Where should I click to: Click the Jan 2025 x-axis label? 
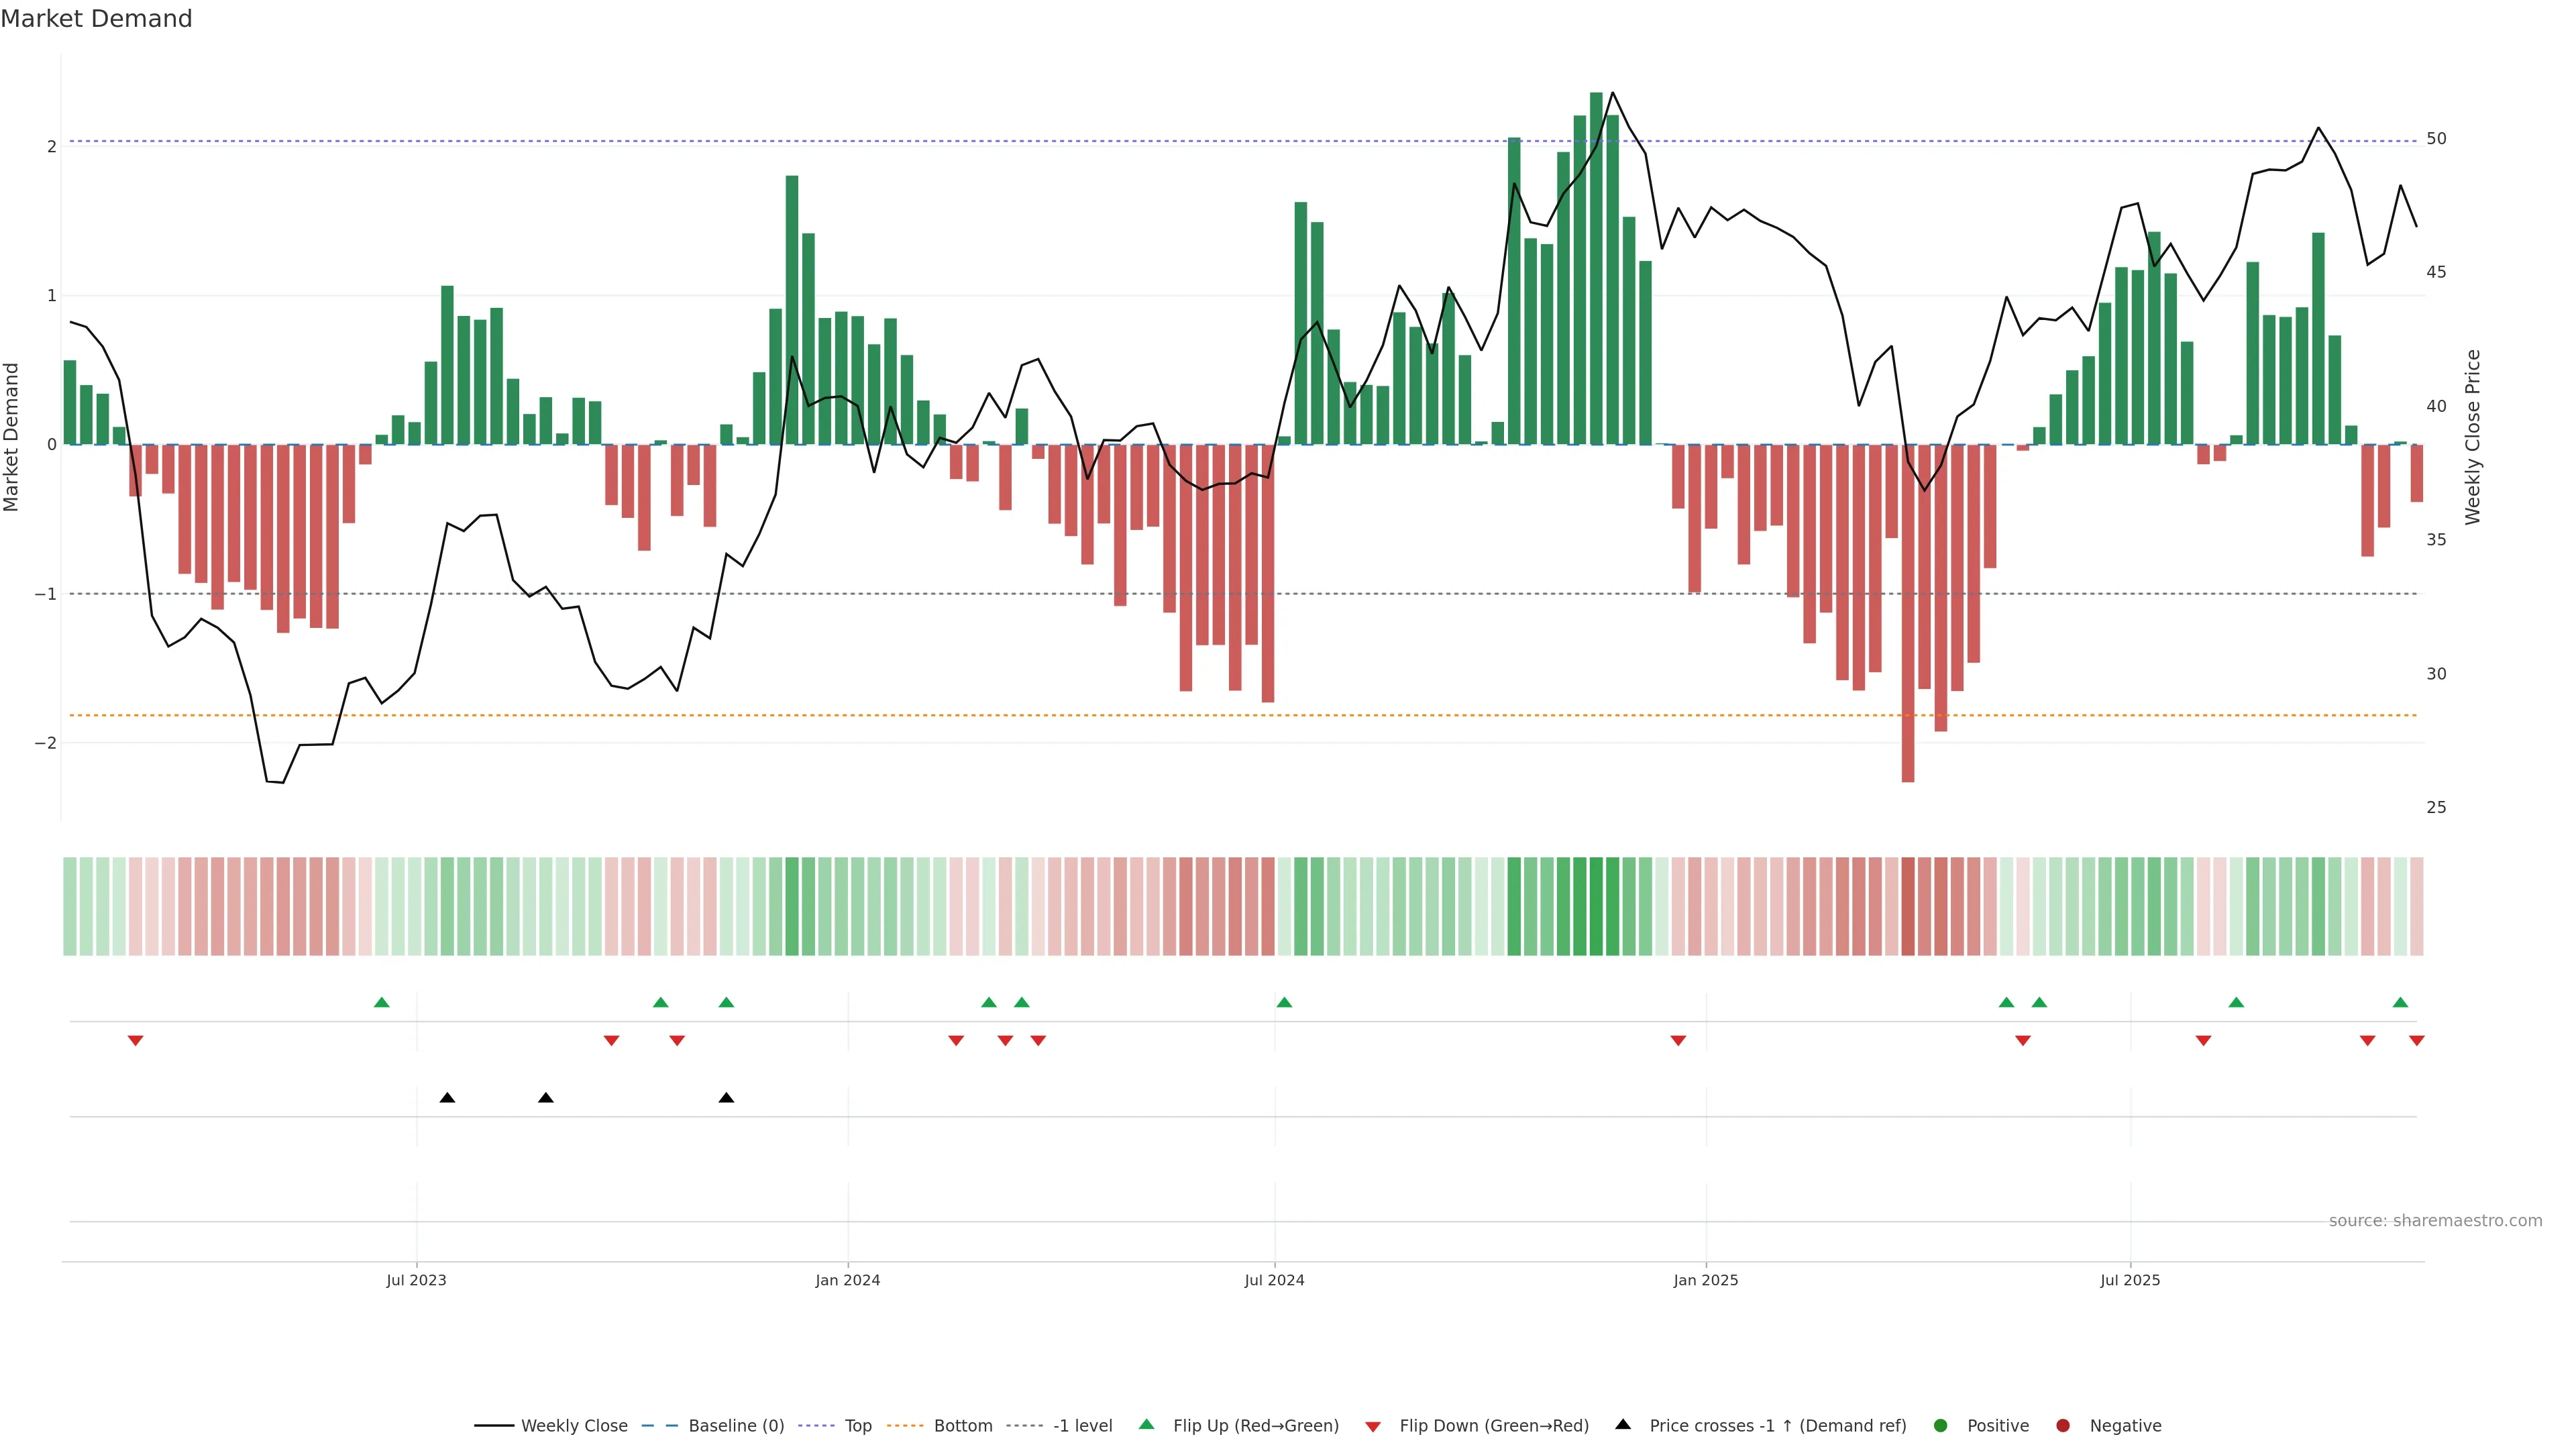coord(1705,1280)
